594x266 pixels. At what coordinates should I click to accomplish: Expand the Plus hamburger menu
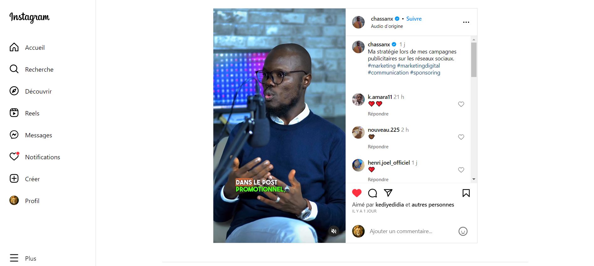(14, 258)
